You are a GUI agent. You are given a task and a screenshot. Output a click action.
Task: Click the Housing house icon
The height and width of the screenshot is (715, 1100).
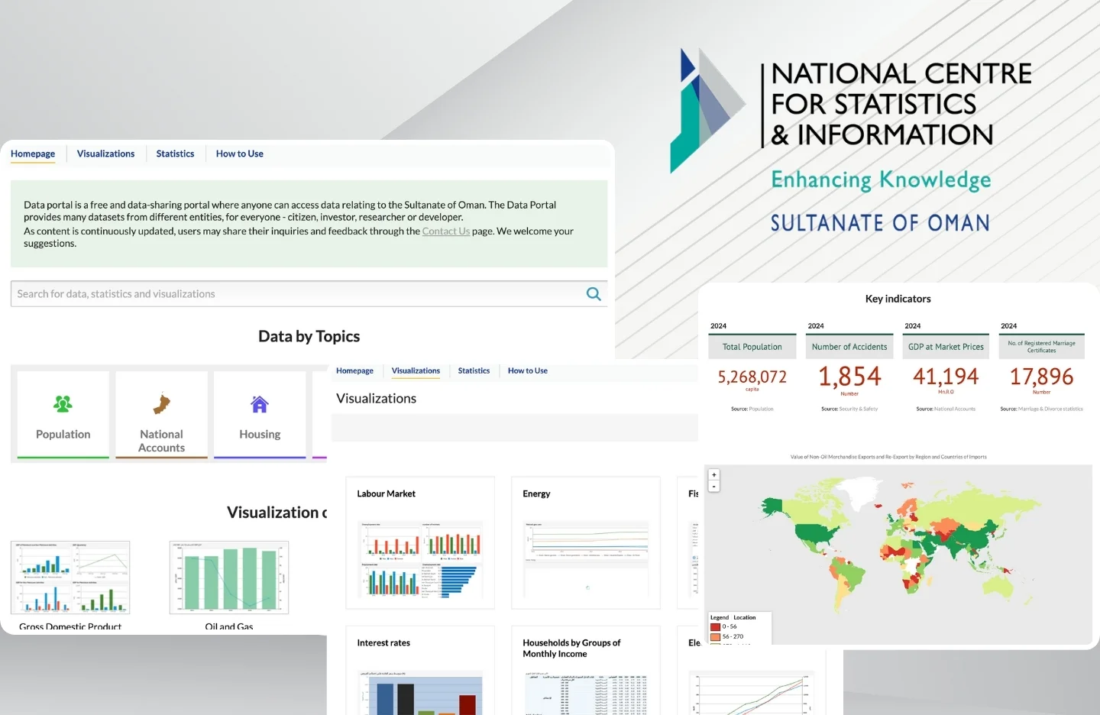pyautogui.click(x=260, y=404)
